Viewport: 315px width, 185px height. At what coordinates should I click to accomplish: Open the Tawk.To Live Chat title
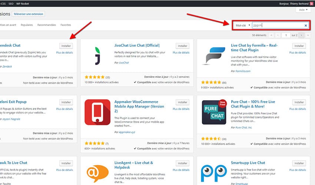(x=13, y=163)
